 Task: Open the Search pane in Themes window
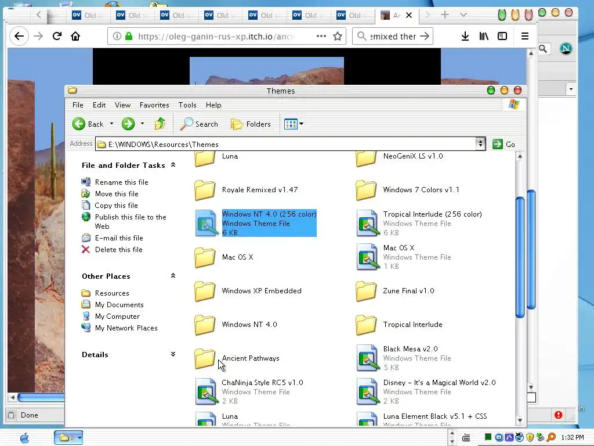(199, 124)
